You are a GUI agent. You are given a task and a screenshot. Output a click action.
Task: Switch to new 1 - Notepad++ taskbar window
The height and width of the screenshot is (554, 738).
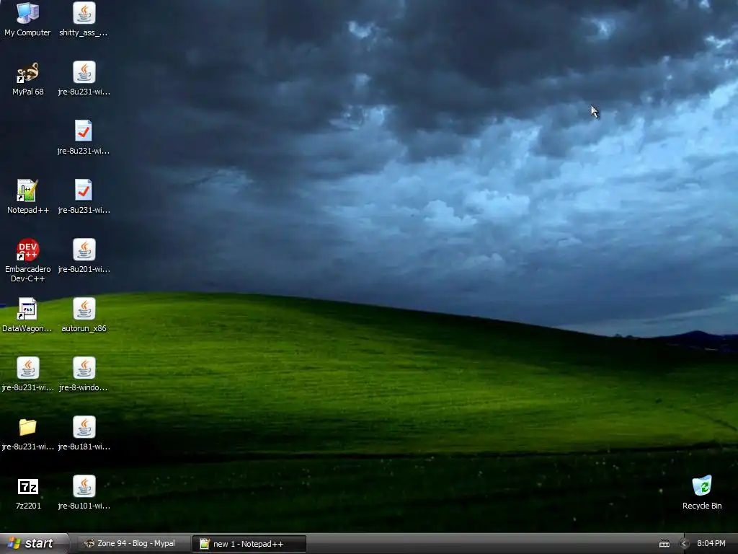249,544
